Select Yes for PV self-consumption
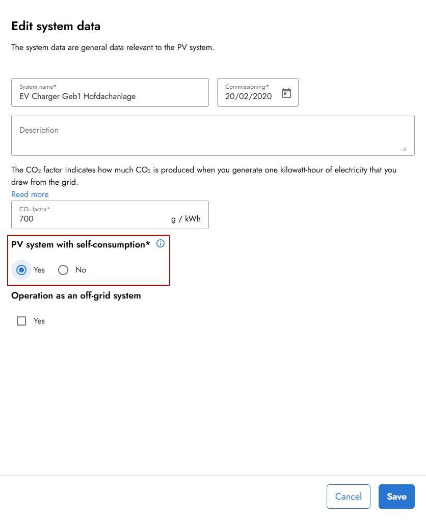This screenshot has height=520, width=426. [x=21, y=270]
